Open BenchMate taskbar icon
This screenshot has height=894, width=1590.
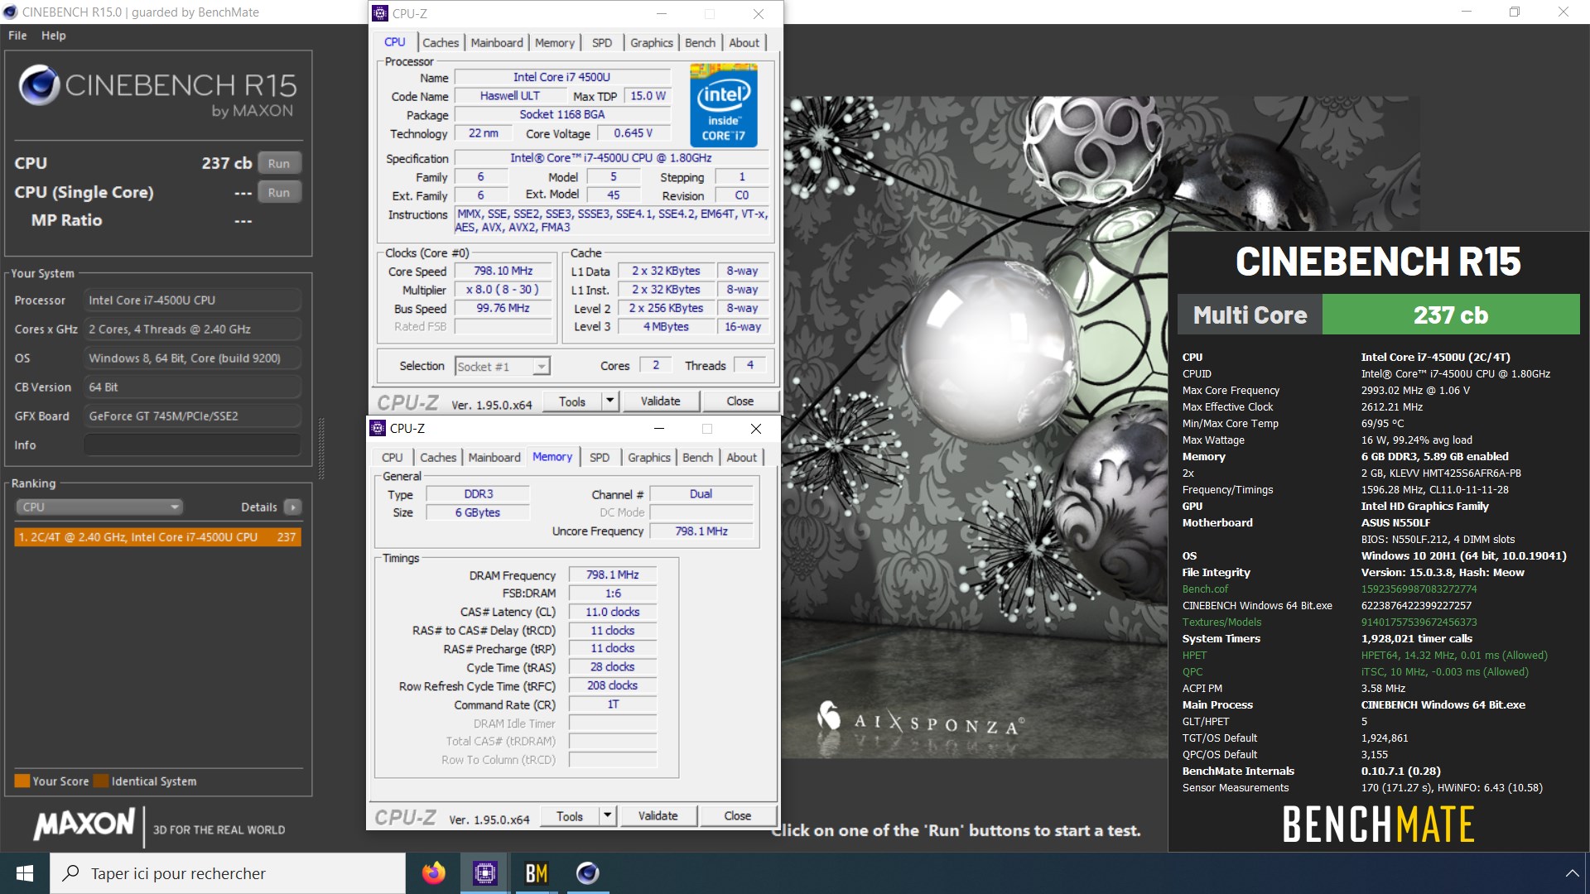point(537,873)
